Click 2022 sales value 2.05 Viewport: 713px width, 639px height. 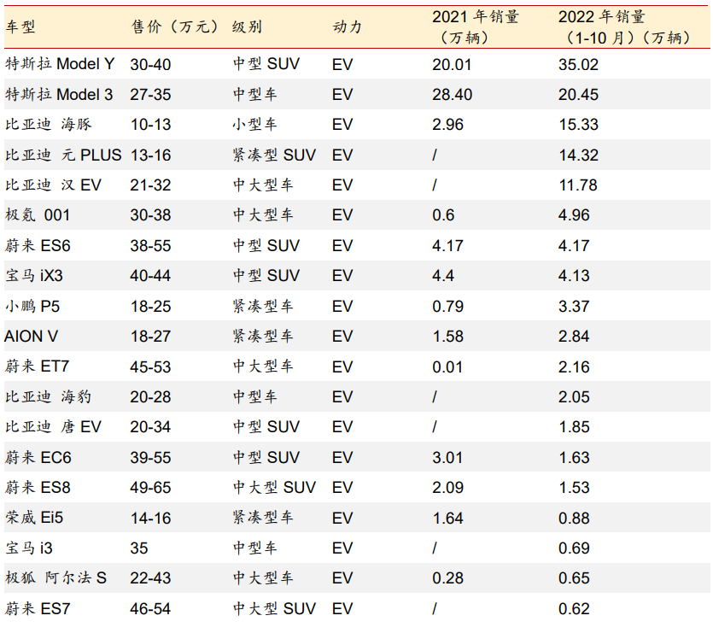[574, 397]
